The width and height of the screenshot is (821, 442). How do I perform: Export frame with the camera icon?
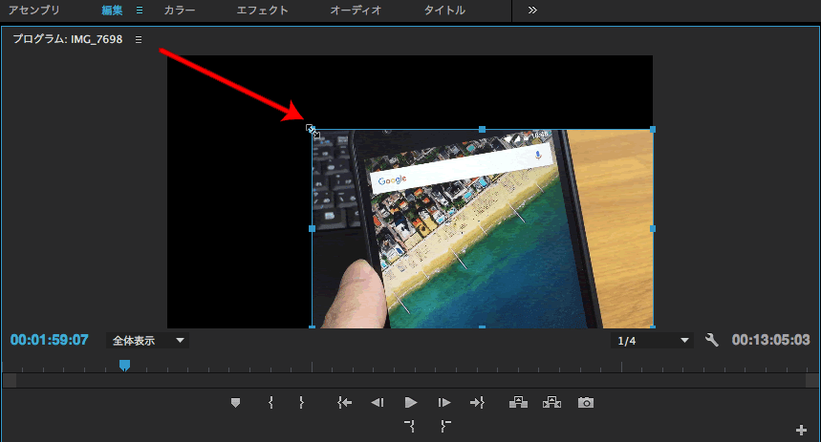tap(586, 402)
